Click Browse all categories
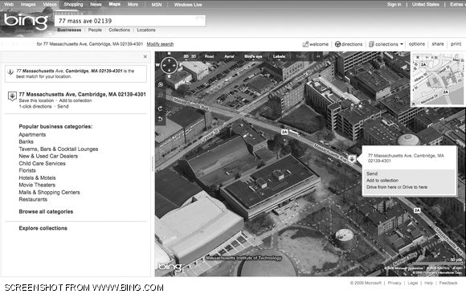The height and width of the screenshot is (294, 466). tap(46, 211)
